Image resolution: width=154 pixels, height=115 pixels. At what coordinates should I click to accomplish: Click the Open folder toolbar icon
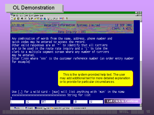tap(15, 18)
